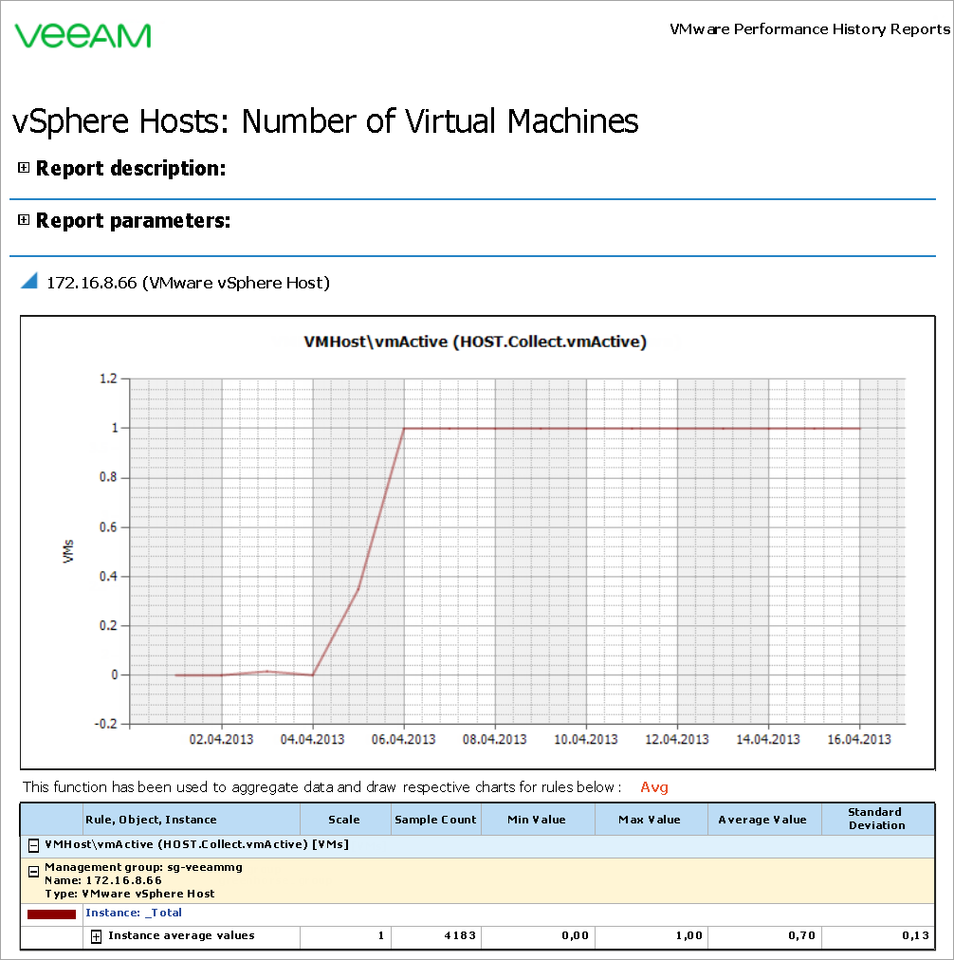
Task: Click the 02.04.2013 date axis label
Action: click(x=221, y=740)
